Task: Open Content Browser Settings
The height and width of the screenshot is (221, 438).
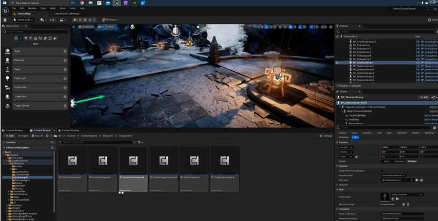Action: click(326, 136)
